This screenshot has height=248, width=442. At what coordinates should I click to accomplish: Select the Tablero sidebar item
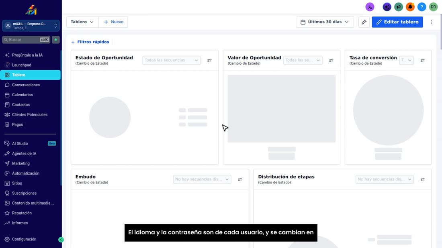[x=31, y=75]
